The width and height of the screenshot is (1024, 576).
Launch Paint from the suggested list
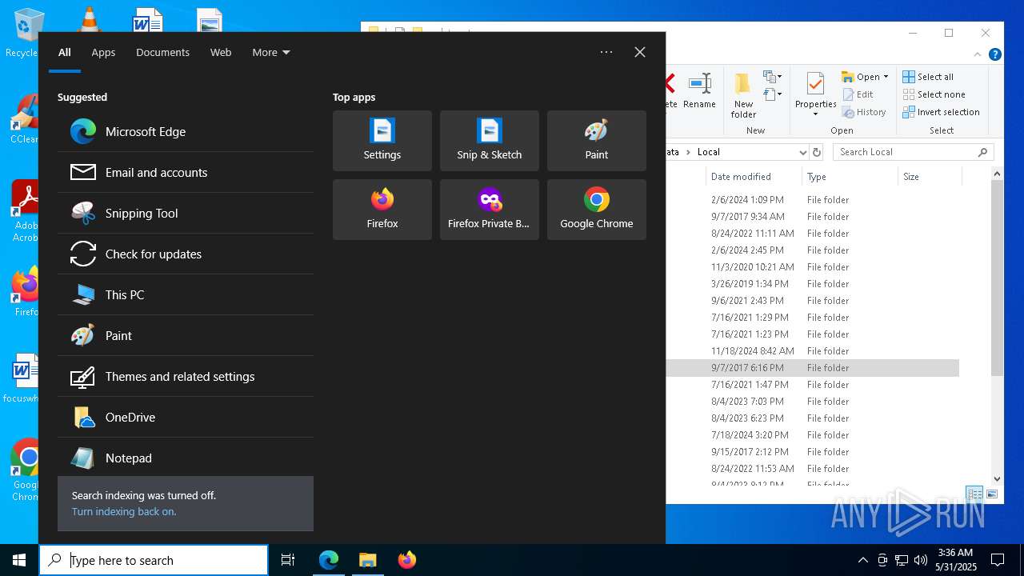[x=186, y=335]
